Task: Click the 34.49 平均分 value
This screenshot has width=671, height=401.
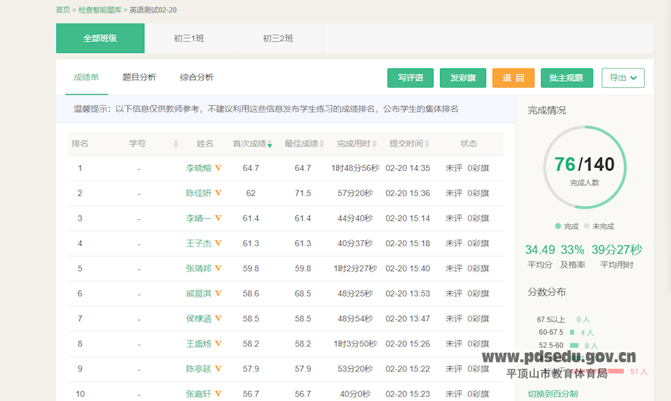Action: tap(540, 249)
